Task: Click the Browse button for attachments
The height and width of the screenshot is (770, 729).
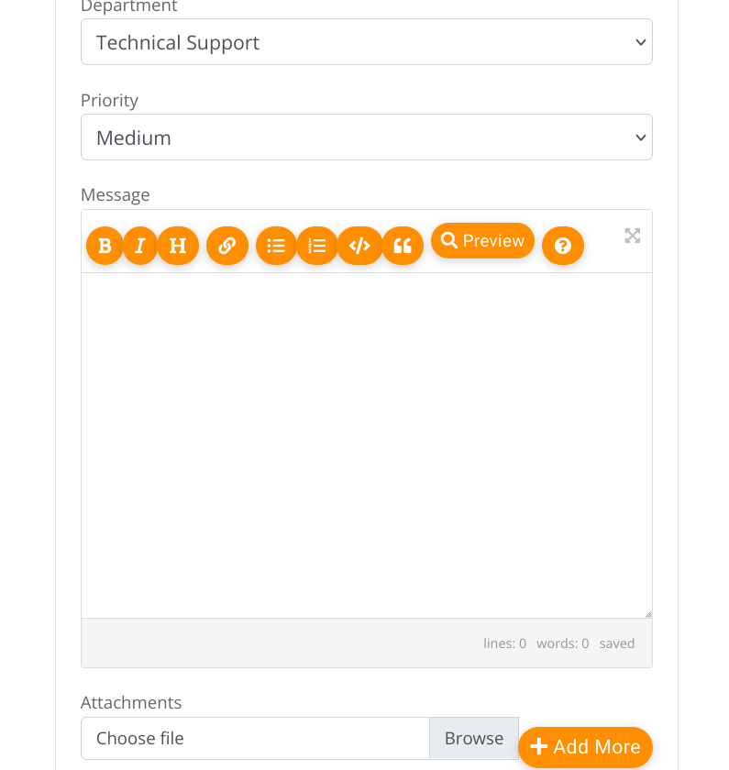Action: click(474, 738)
